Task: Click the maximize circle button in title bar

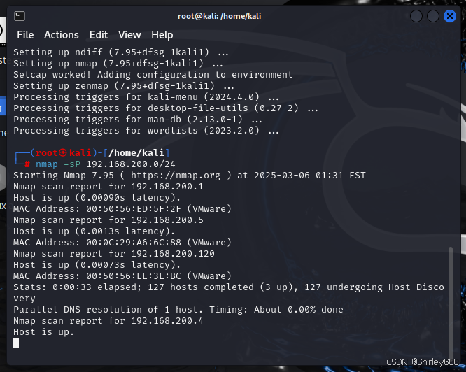Action: point(433,16)
